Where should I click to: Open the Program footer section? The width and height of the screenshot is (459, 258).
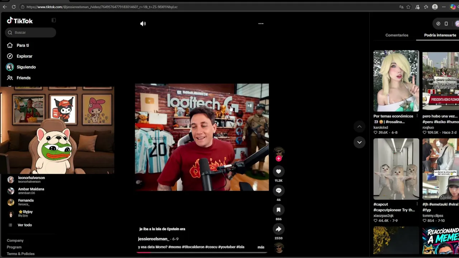tap(14, 247)
